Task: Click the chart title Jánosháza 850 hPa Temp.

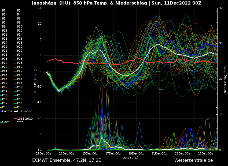Action: coord(116,3)
